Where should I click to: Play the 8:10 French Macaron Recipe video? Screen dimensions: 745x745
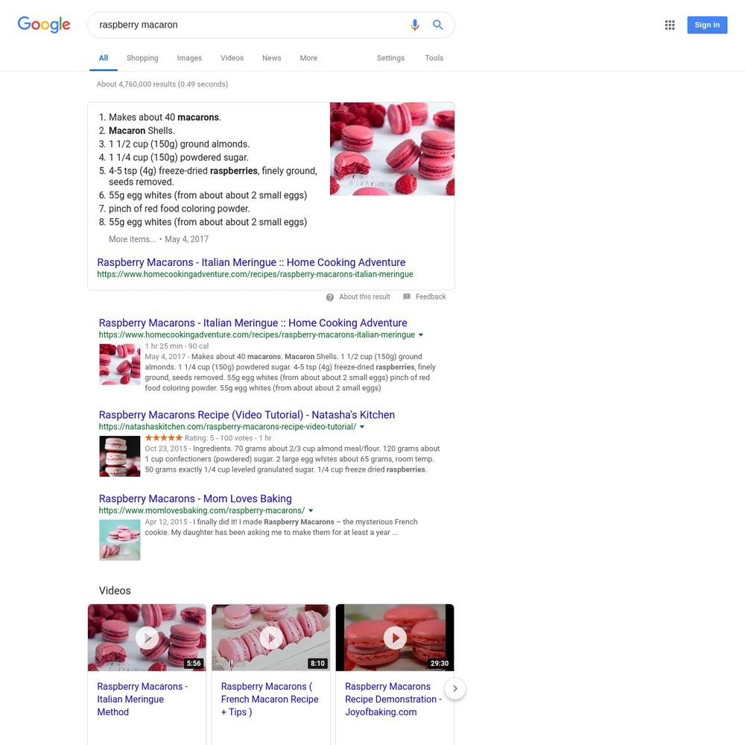271,638
